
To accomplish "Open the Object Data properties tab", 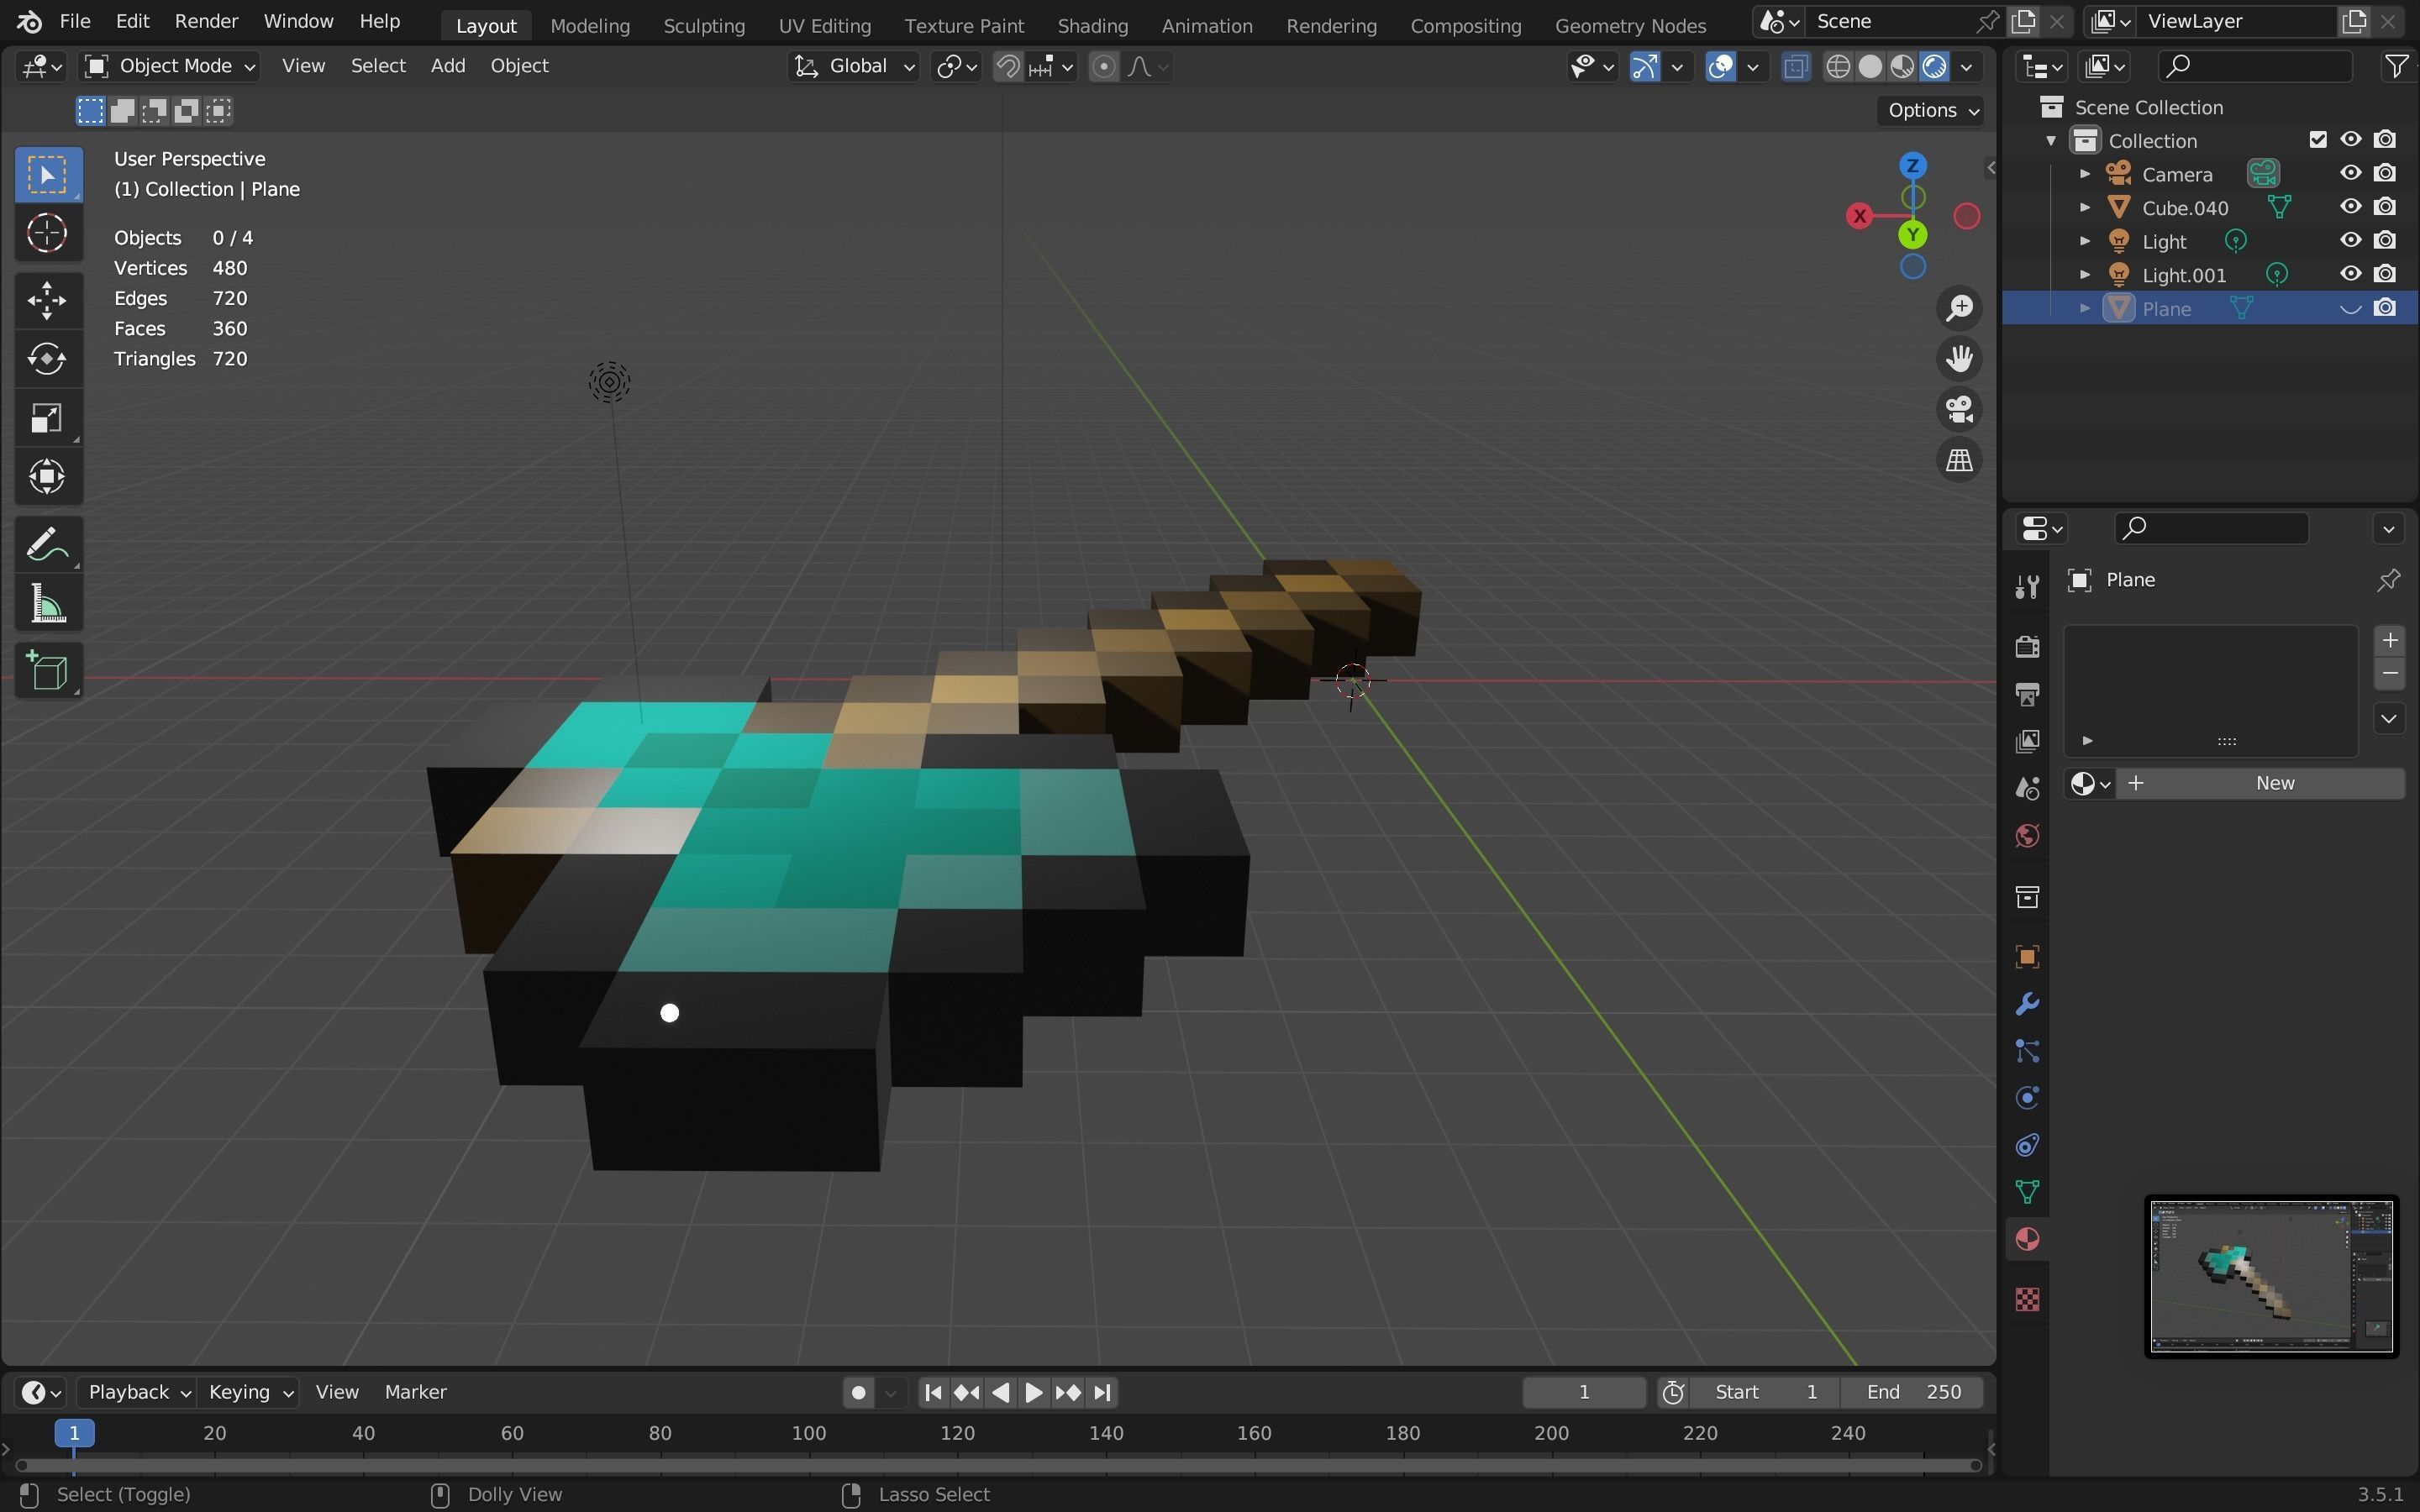I will (x=2027, y=1192).
